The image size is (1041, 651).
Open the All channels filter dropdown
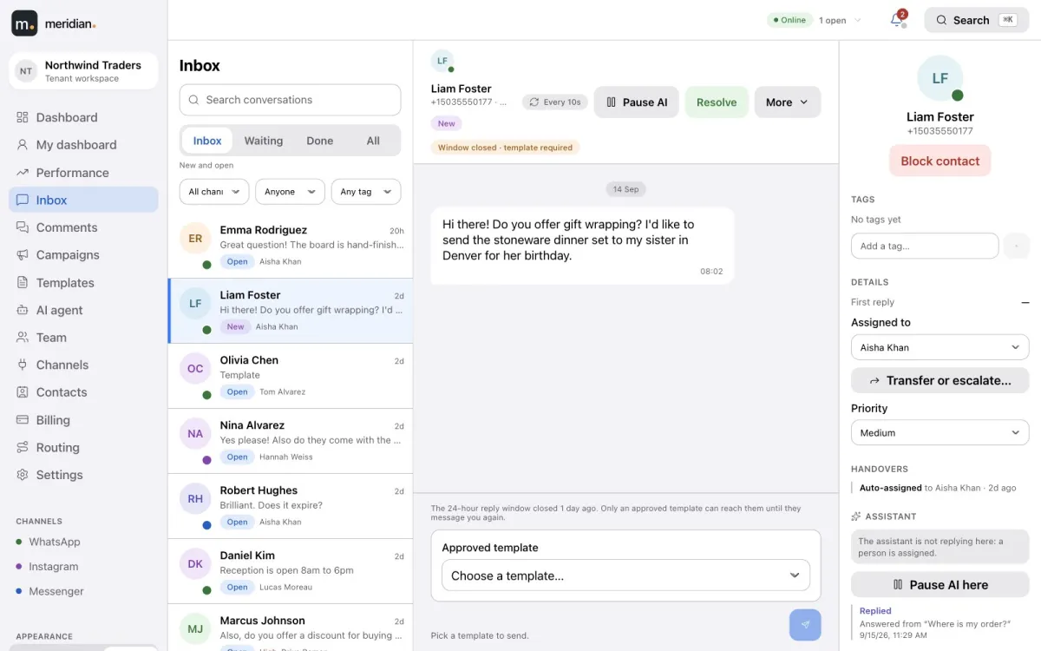coord(214,192)
